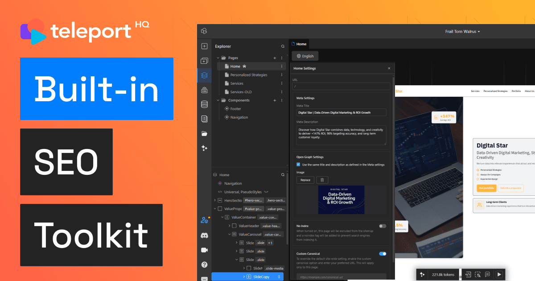The width and height of the screenshot is (535, 281).
Task: Open the assets folder sidebar icon
Action: pos(204,133)
